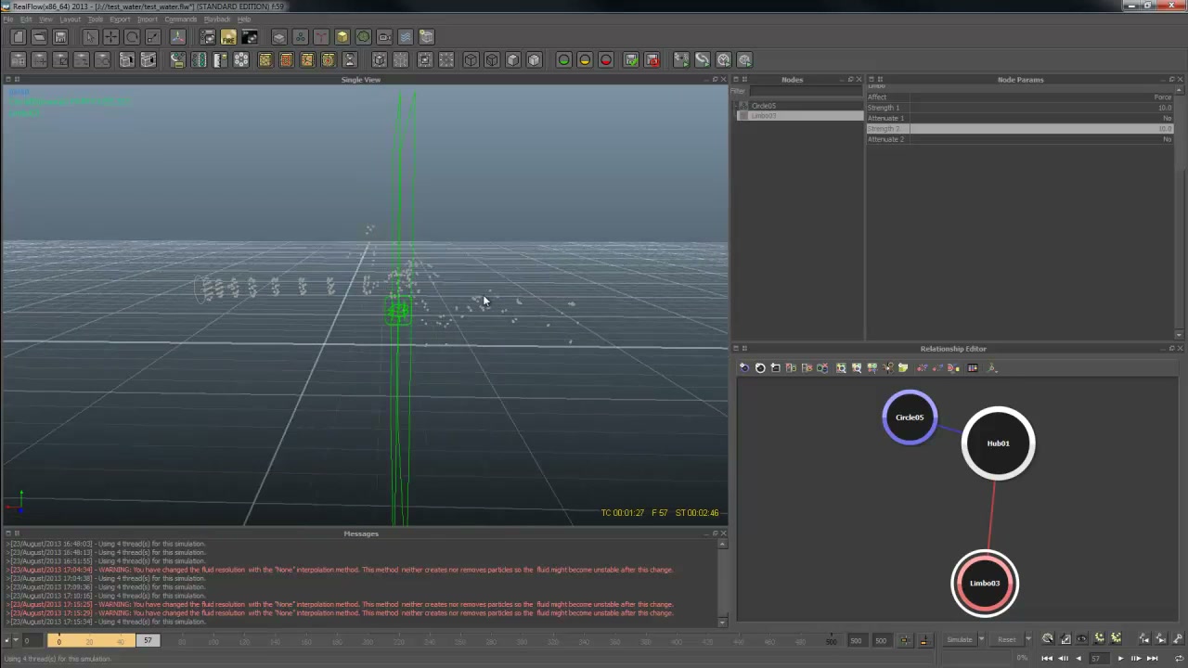This screenshot has height=668, width=1188.
Task: Activate the Move tool
Action: click(110, 37)
